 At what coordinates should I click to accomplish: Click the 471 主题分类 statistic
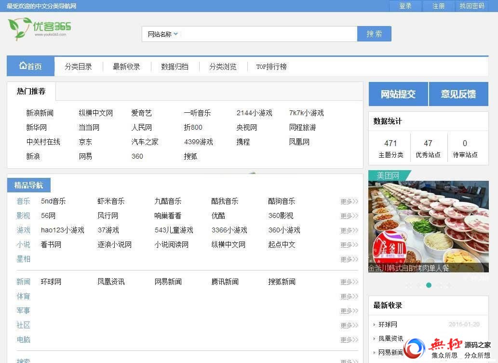pos(390,148)
